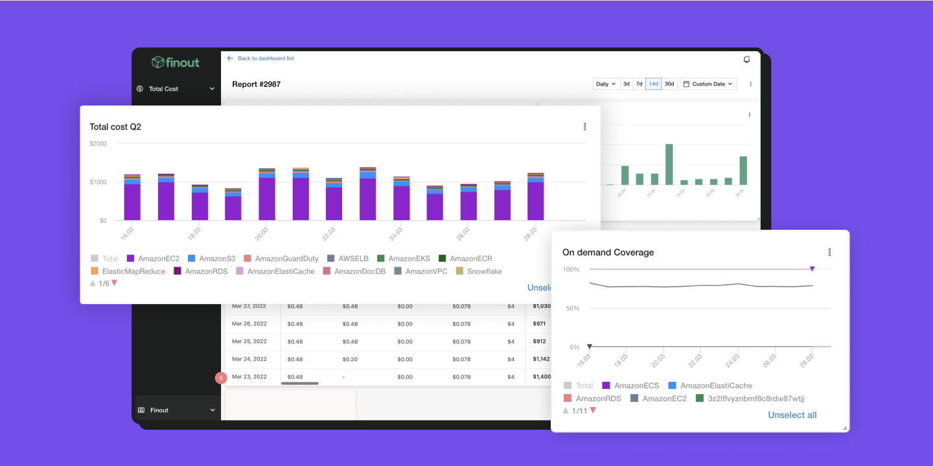933x466 pixels.
Task: Toggle ElasticMapReduce legend entry
Action: tap(128, 271)
